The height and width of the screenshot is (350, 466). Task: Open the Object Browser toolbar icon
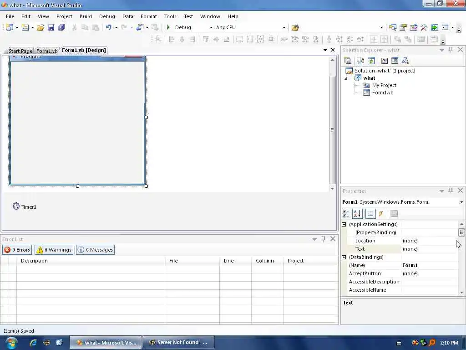[x=413, y=27]
